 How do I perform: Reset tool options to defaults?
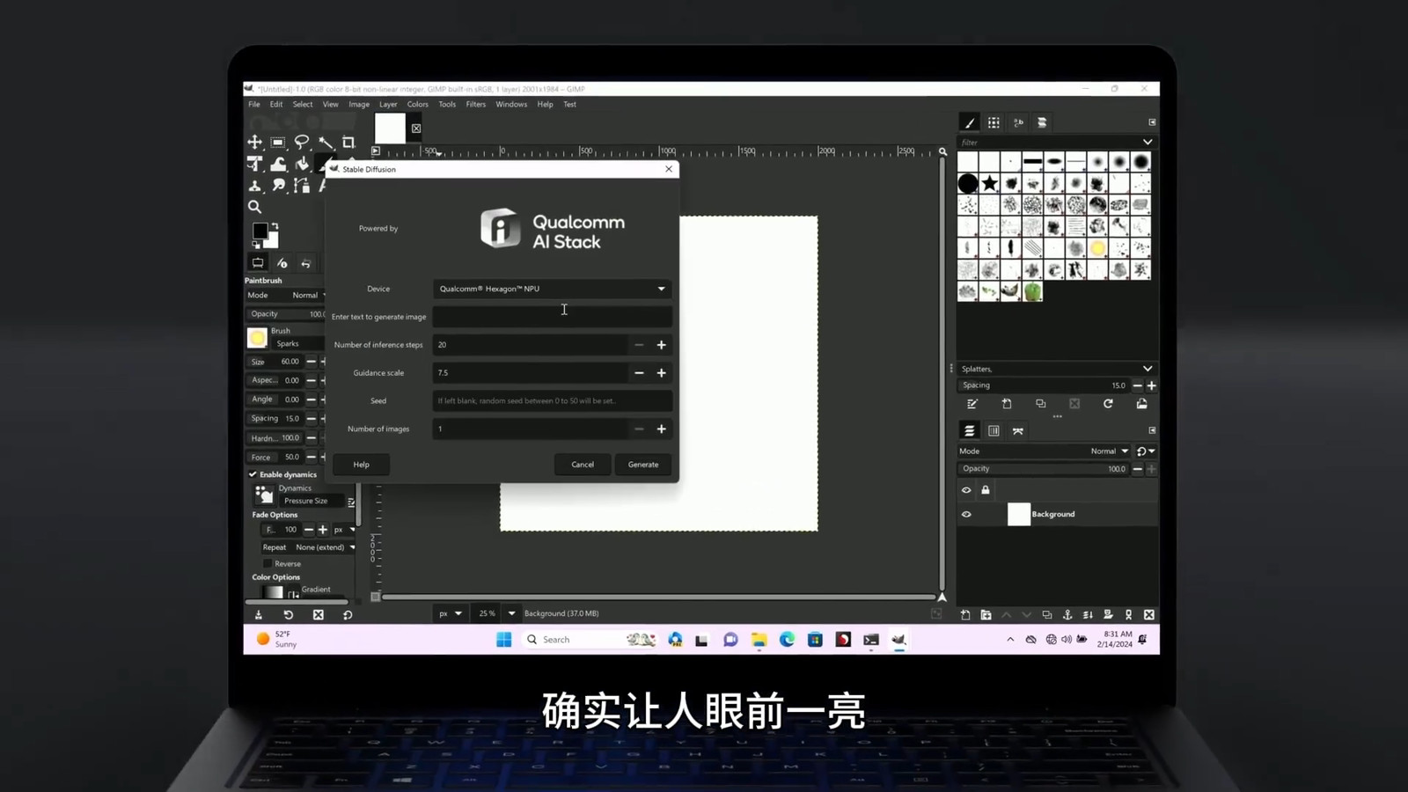pyautogui.click(x=348, y=615)
